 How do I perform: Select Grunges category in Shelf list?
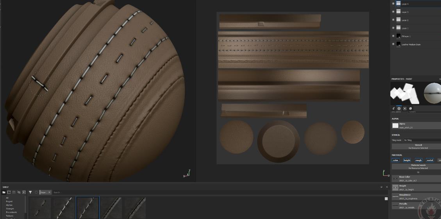click(x=10, y=208)
